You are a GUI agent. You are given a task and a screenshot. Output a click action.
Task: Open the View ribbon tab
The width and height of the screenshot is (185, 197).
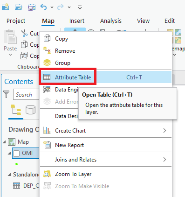click(x=143, y=21)
